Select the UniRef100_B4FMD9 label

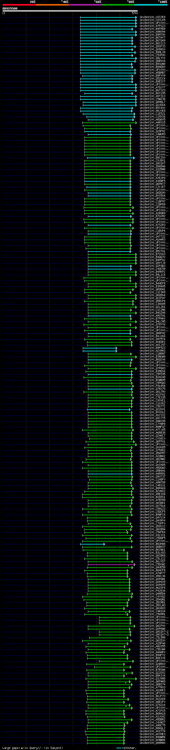(152, 29)
